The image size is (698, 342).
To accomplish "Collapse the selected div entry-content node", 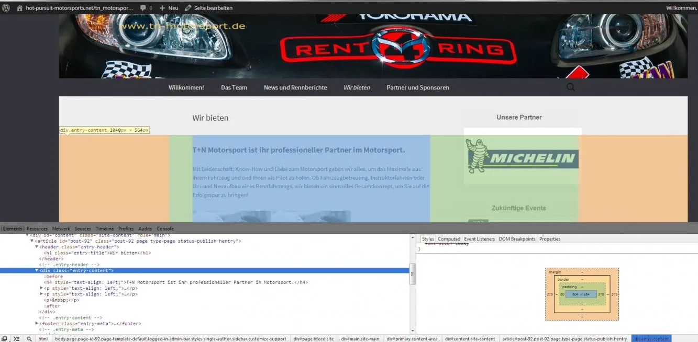I will tap(37, 270).
